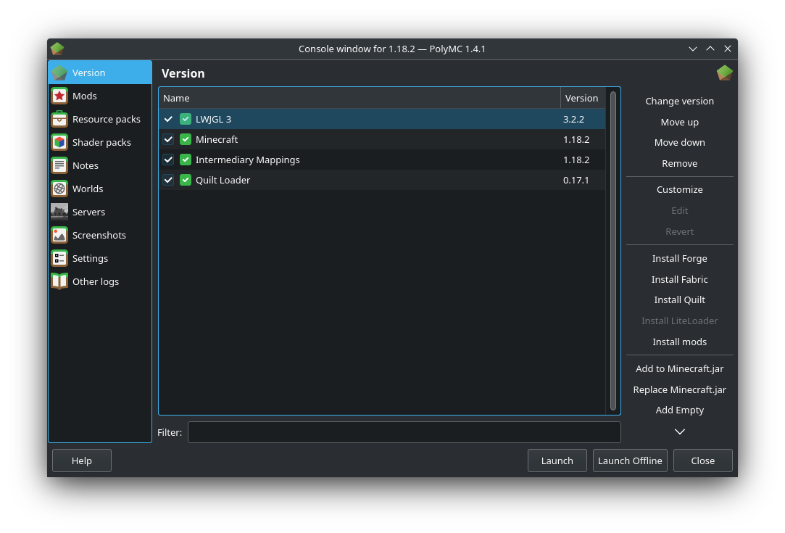
Task: Sort by the Version column header
Action: 583,98
